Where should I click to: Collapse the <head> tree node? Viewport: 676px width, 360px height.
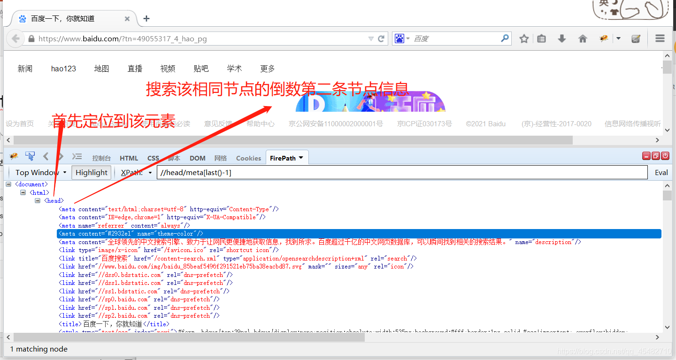[38, 201]
